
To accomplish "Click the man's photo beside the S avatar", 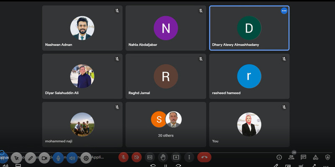I will 173,119.
